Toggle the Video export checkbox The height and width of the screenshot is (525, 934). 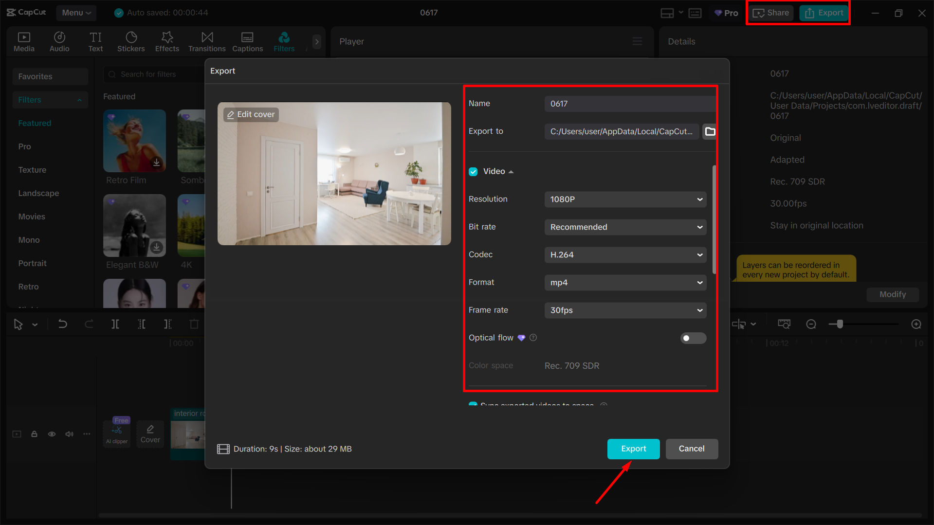tap(473, 171)
